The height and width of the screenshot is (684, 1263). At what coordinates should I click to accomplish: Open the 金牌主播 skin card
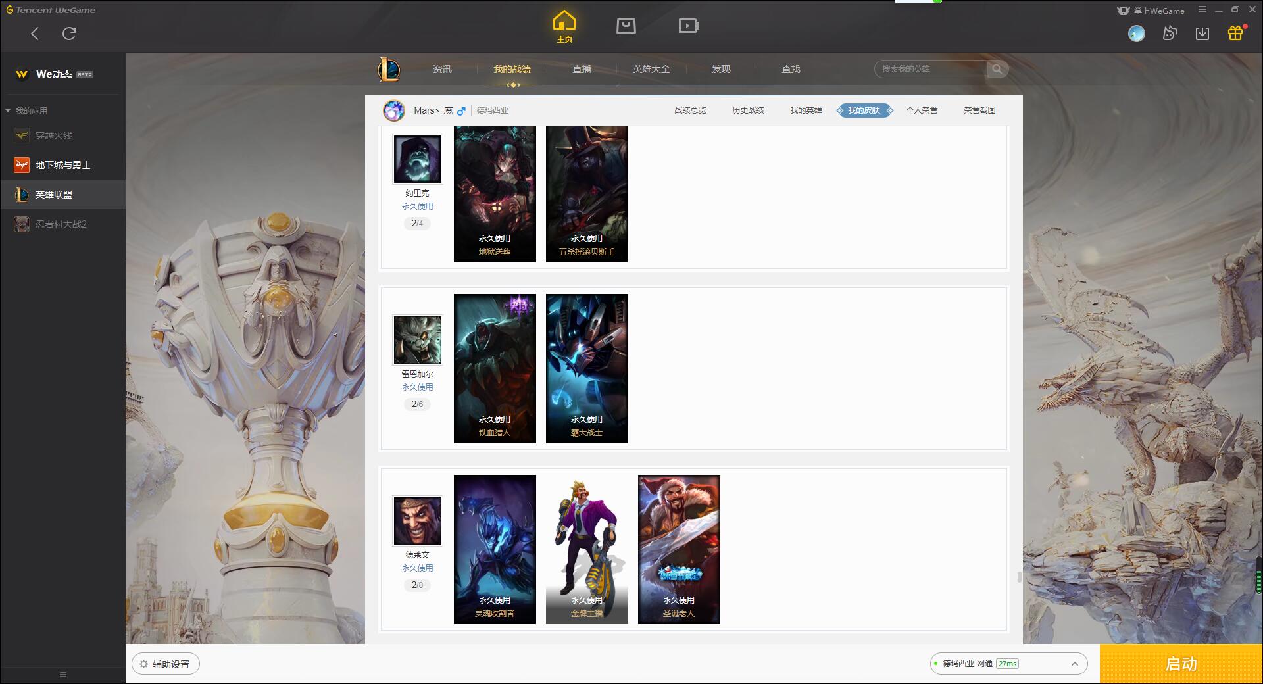click(587, 549)
